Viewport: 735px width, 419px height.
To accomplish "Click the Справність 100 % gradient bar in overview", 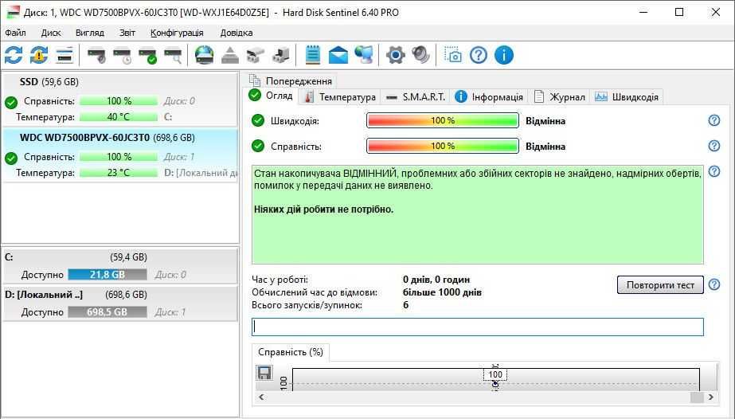I will click(443, 146).
